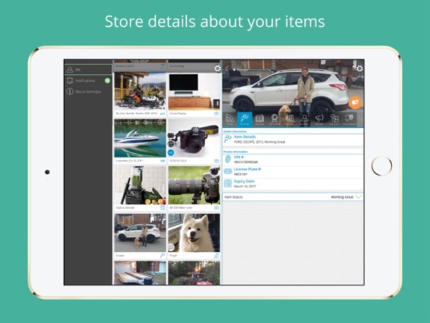
Task: Open the Sonos Playbar TV thumbnail
Action: coord(194,91)
